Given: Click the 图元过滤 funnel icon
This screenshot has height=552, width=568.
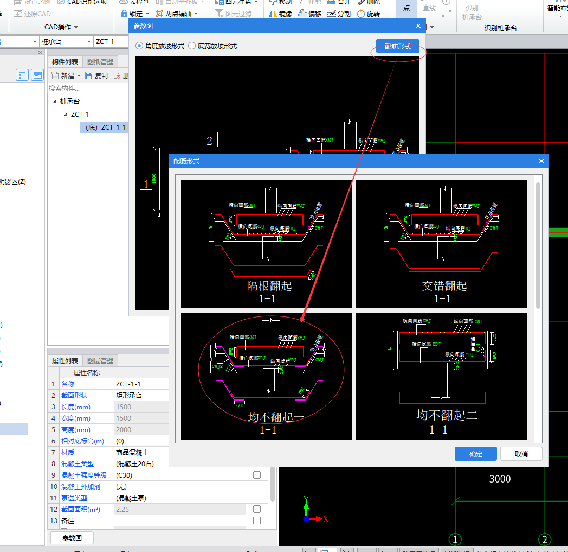Looking at the screenshot, I should 219,14.
